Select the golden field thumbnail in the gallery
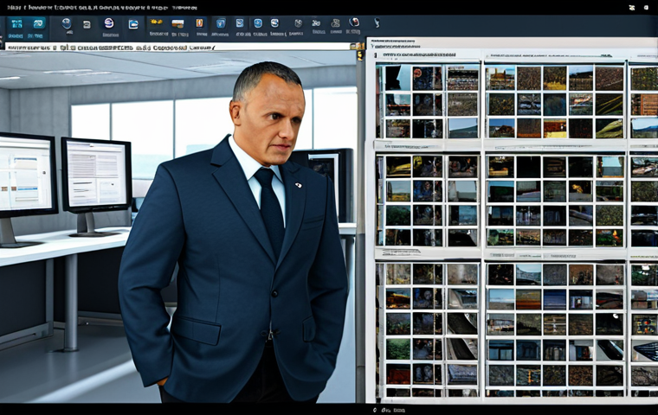Viewport: 658px width, 415px height. click(x=554, y=79)
